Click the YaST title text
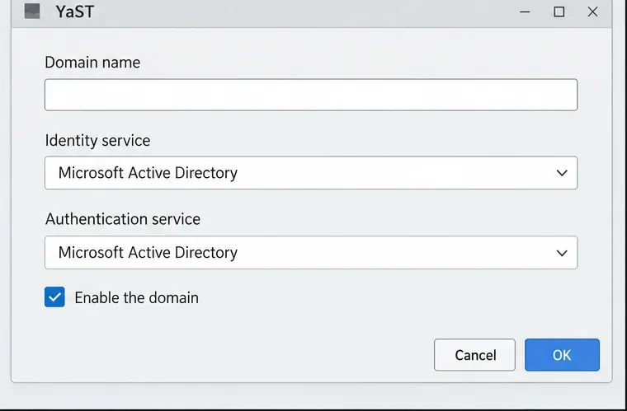Viewport: 627px width, 411px height. [75, 12]
